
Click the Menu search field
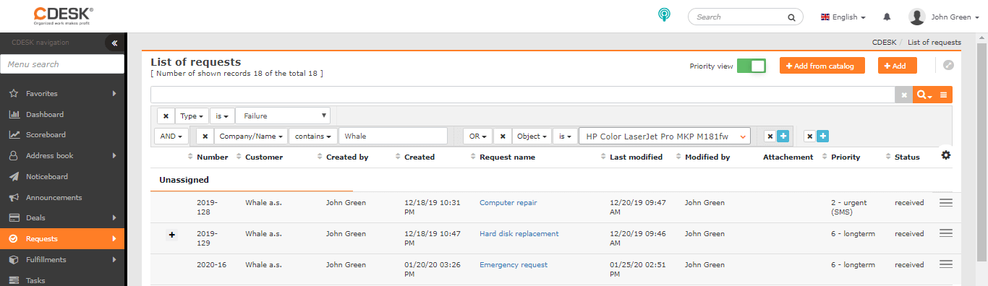click(62, 64)
